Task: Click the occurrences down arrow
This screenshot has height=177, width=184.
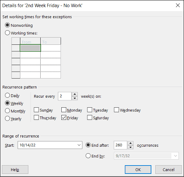Action: 130,147
